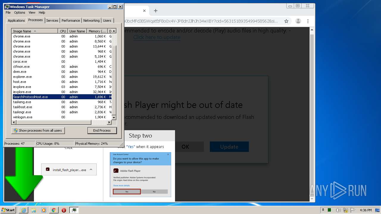Switch to the Users tab

tap(107, 21)
